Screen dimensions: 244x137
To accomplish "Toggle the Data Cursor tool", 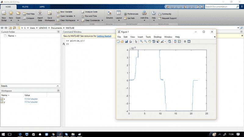I will pyautogui.click(x=158, y=41).
